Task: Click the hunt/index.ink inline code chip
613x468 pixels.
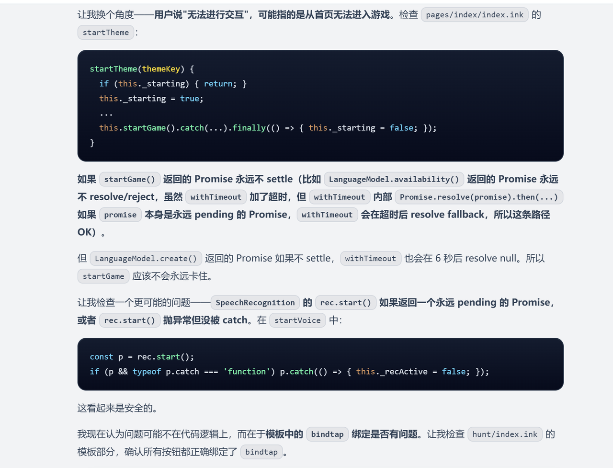Action: [505, 434]
